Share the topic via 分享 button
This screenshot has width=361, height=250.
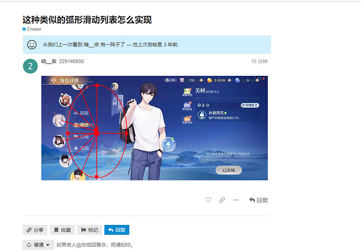click(x=35, y=230)
